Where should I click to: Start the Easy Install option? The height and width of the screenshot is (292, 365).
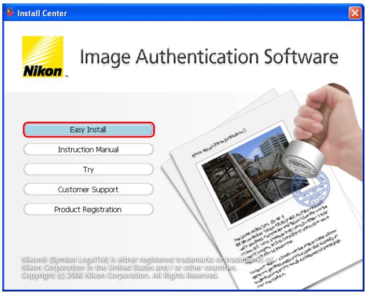(89, 129)
